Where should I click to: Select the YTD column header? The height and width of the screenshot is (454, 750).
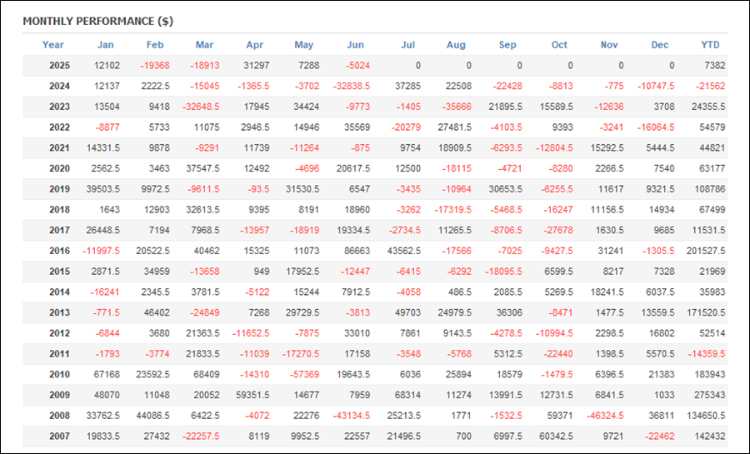coord(710,45)
